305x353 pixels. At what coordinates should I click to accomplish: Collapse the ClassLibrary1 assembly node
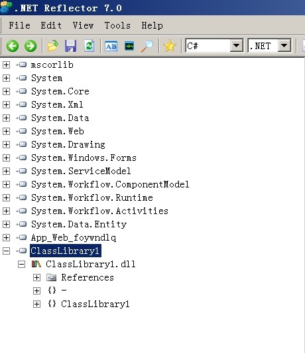click(6, 251)
